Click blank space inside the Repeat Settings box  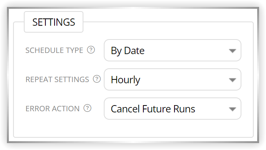tap(184, 79)
